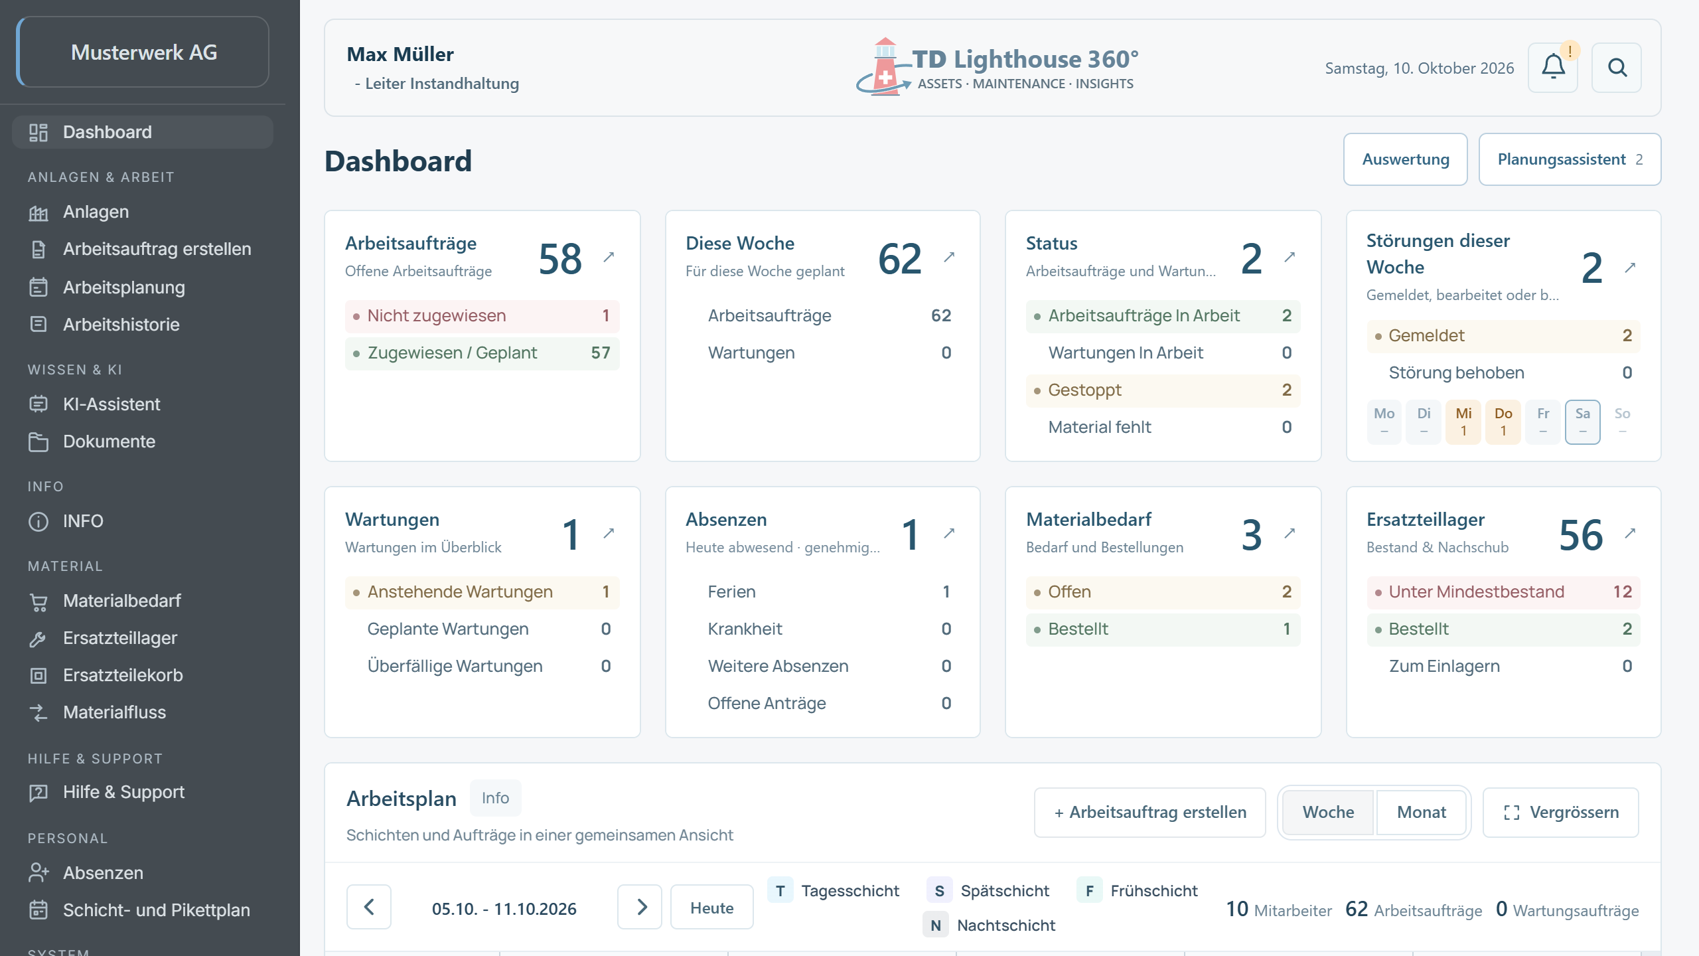
Task: Go to next week arrow
Action: pos(640,907)
